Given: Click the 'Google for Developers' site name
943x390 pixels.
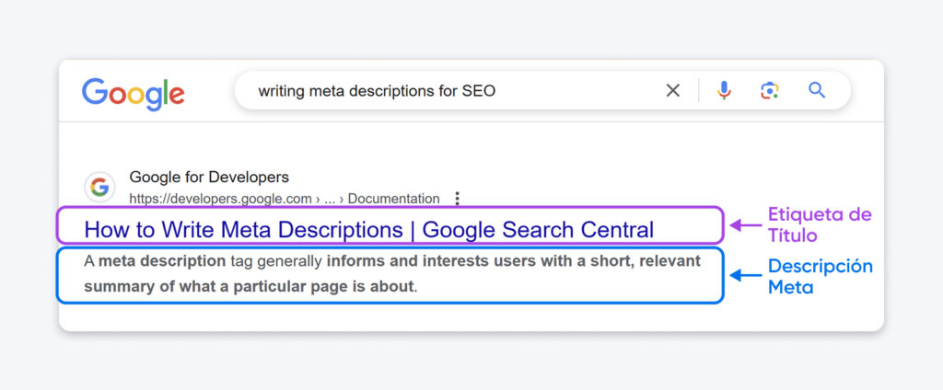Looking at the screenshot, I should pyautogui.click(x=209, y=177).
